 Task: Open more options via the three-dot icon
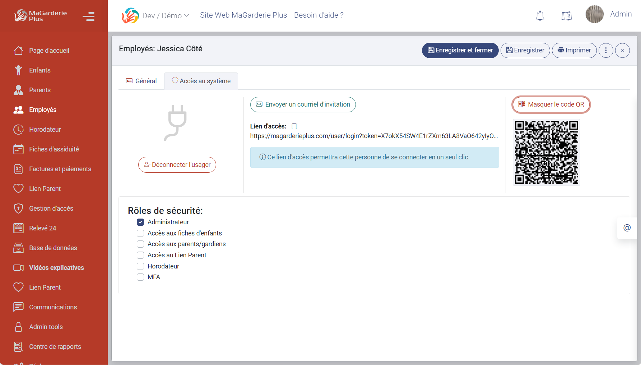[x=606, y=50]
